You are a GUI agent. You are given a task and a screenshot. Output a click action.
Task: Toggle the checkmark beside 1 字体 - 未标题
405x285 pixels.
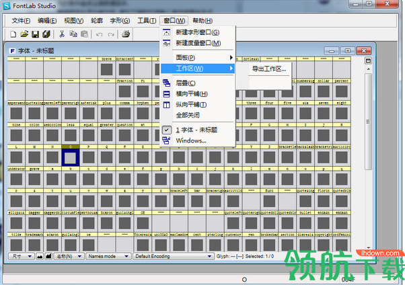pos(167,130)
